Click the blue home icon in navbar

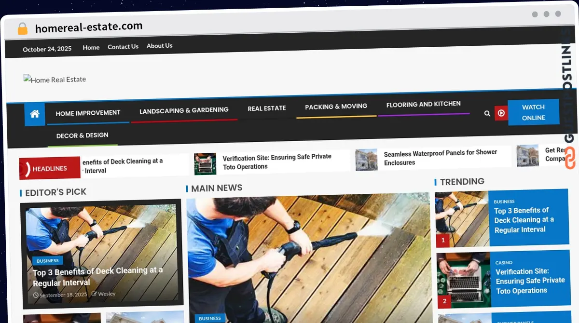point(34,114)
